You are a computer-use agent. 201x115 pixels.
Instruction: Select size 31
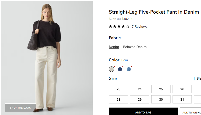coord(182,99)
